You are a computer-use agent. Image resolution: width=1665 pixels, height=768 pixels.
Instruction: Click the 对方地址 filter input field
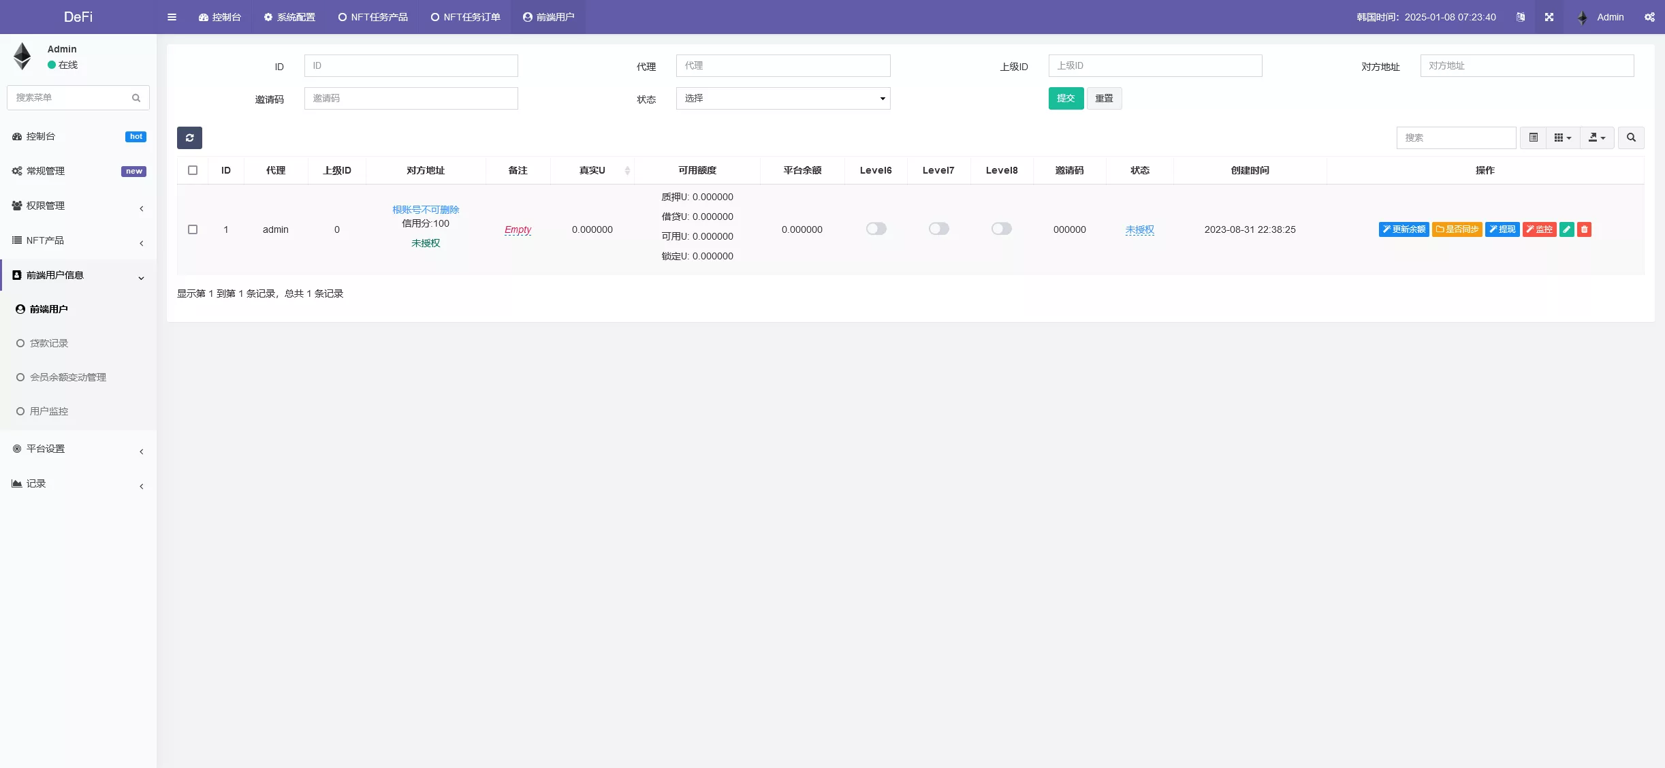[1526, 66]
